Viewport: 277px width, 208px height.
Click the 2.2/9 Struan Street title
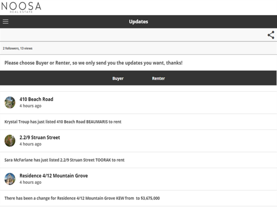click(x=40, y=138)
